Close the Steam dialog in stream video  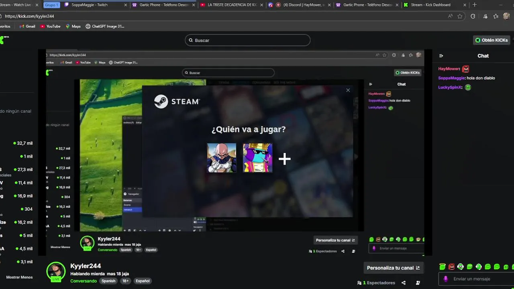(348, 90)
